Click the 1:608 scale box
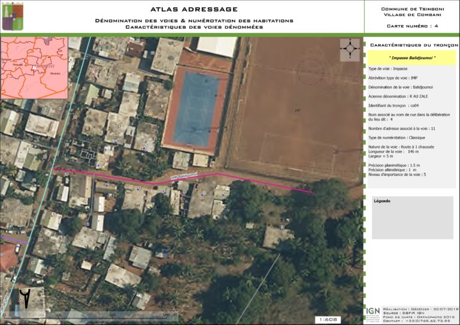The height and width of the screenshot is (325, 460). pyautogui.click(x=328, y=320)
